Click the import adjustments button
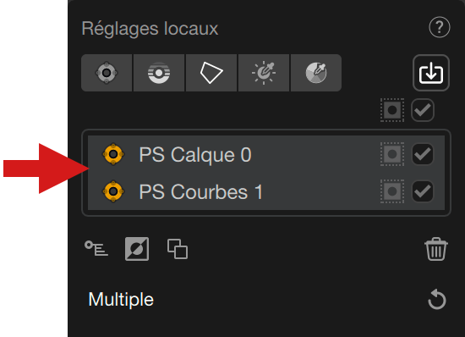Screen dimensions: 465x337 (431, 73)
